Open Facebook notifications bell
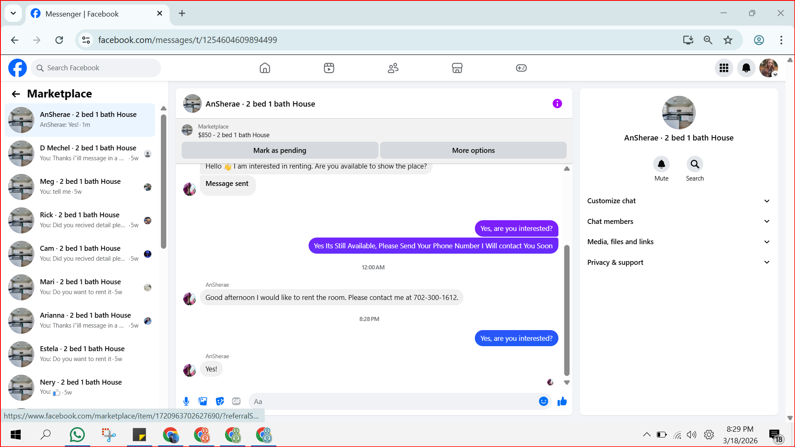This screenshot has width=795, height=447. pos(746,68)
